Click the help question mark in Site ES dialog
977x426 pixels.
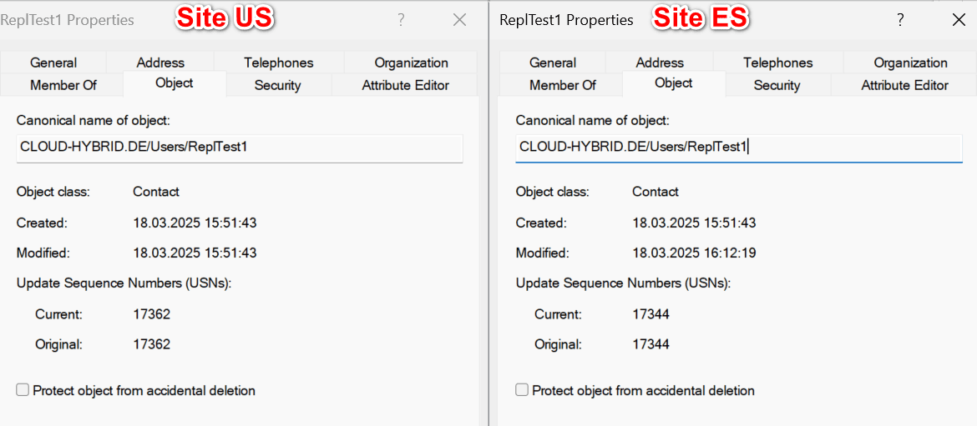(900, 20)
